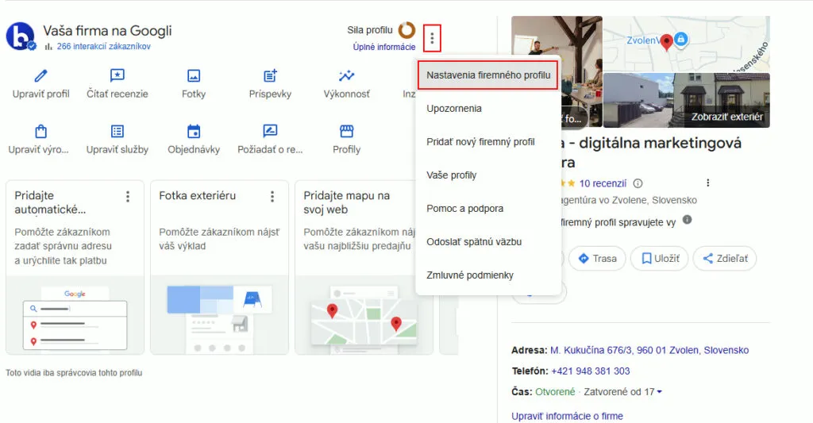Choose Upozornenia from the menu

(454, 109)
